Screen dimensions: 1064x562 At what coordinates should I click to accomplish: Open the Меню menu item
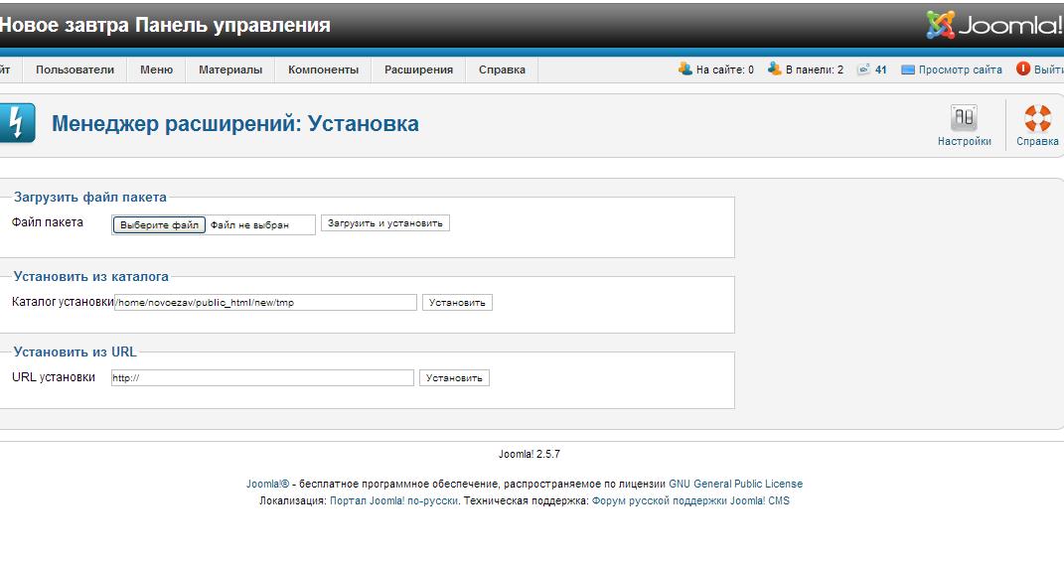tap(156, 70)
